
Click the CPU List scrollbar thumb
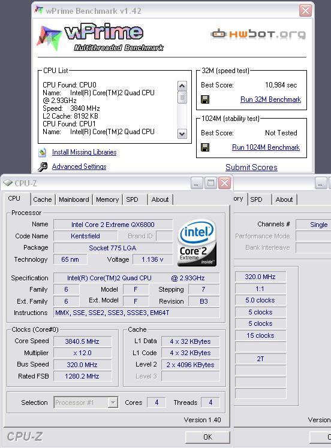182,97
